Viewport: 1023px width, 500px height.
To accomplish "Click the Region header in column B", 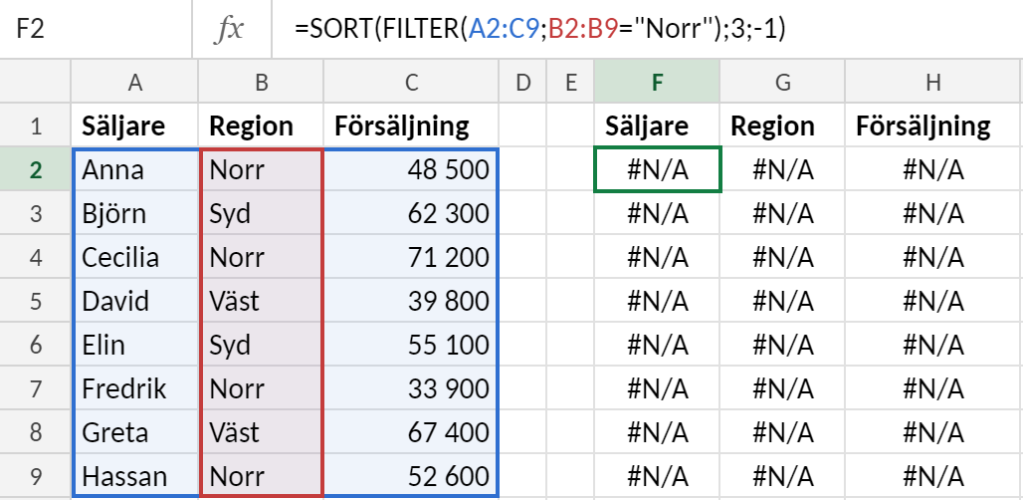I will pyautogui.click(x=261, y=125).
